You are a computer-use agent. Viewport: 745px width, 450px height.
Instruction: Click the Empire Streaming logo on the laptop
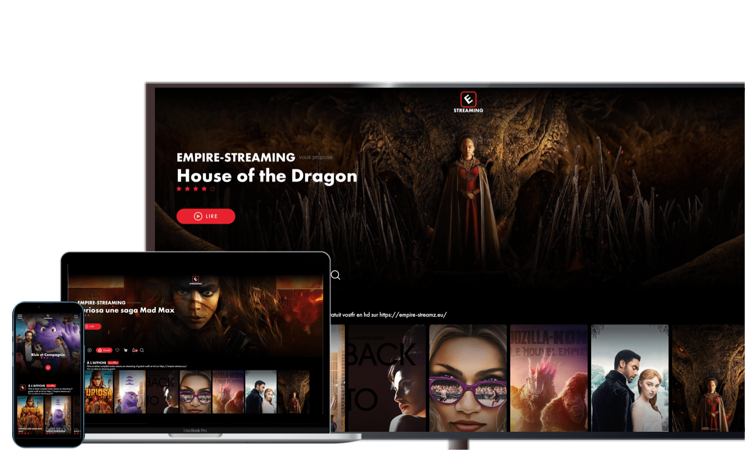pos(196,281)
